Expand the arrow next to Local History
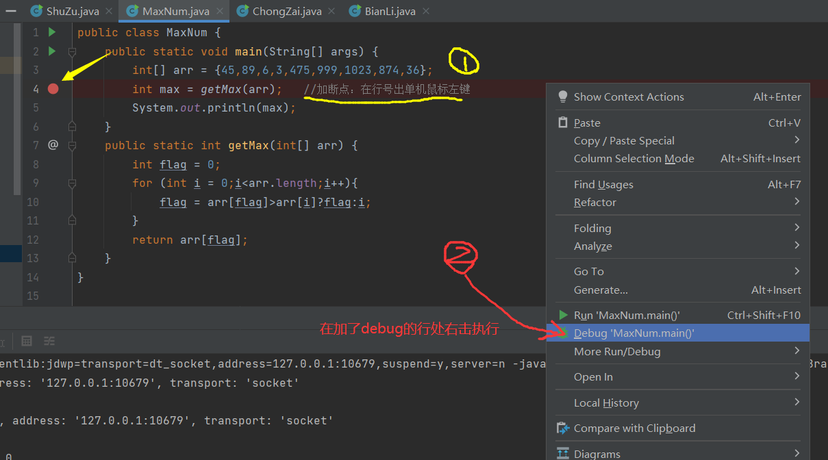 [796, 402]
